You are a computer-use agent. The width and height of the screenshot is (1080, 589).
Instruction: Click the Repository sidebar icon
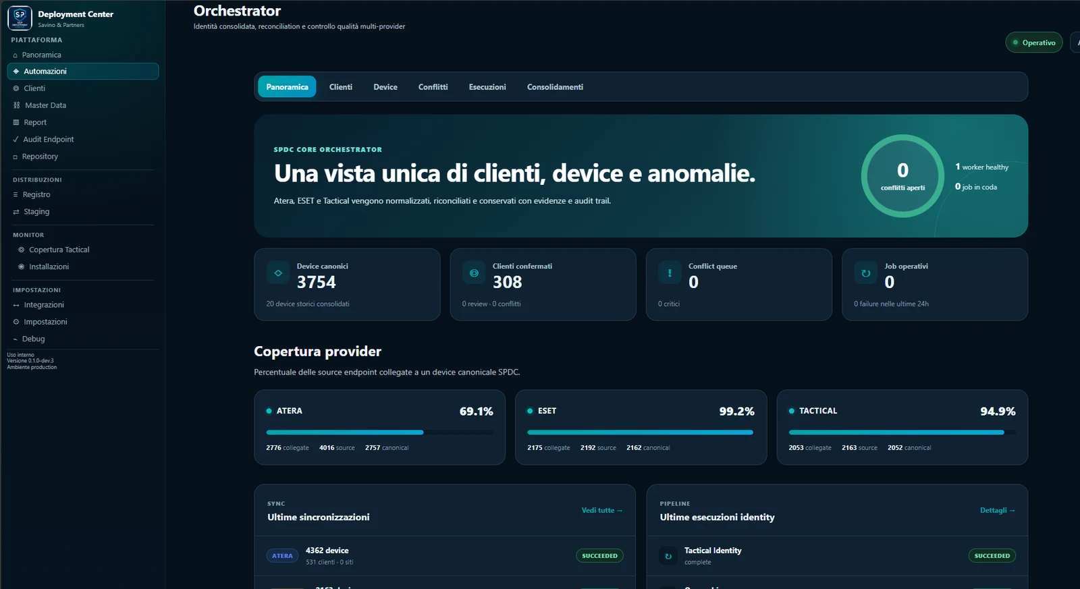coord(16,157)
